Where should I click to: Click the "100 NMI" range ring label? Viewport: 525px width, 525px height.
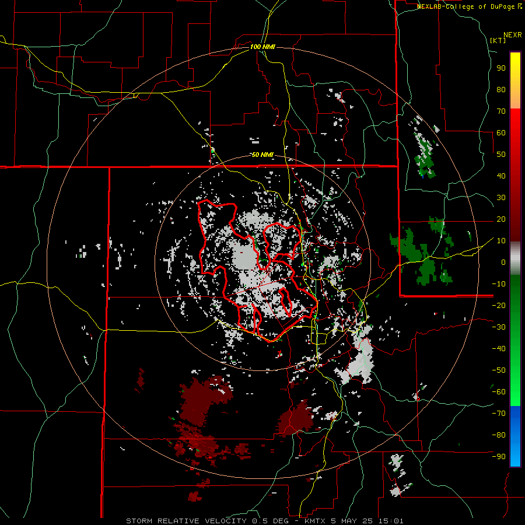pyautogui.click(x=262, y=47)
